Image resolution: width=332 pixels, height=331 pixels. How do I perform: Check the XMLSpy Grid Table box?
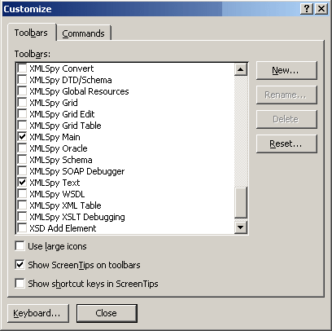point(22,126)
